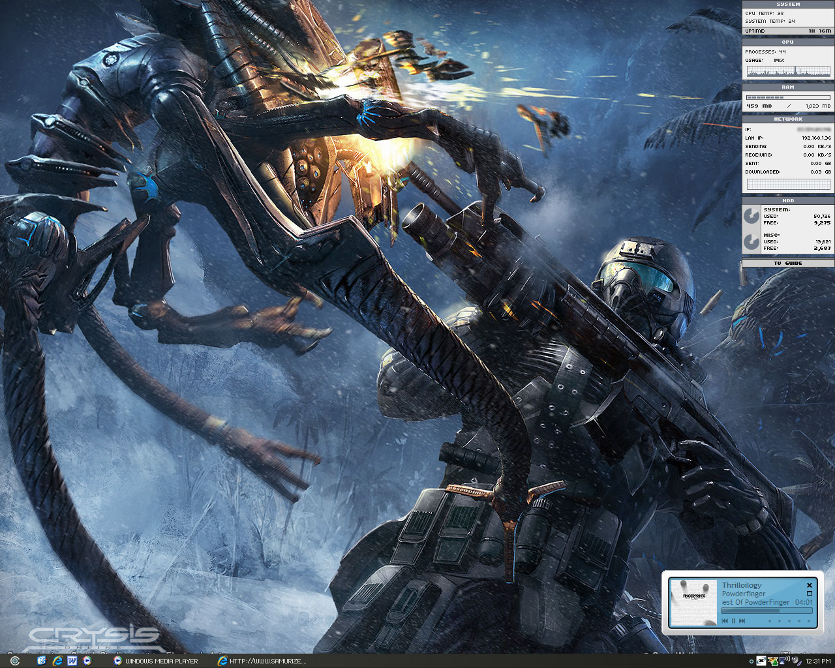Open the volume speaker tray icon
835x668 pixels.
click(796, 661)
